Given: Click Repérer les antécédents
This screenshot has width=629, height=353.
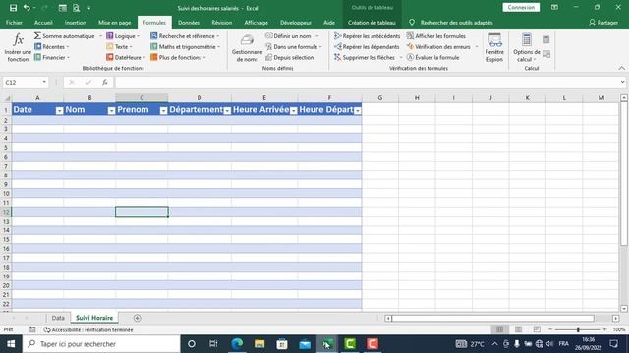Looking at the screenshot, I should coord(367,36).
